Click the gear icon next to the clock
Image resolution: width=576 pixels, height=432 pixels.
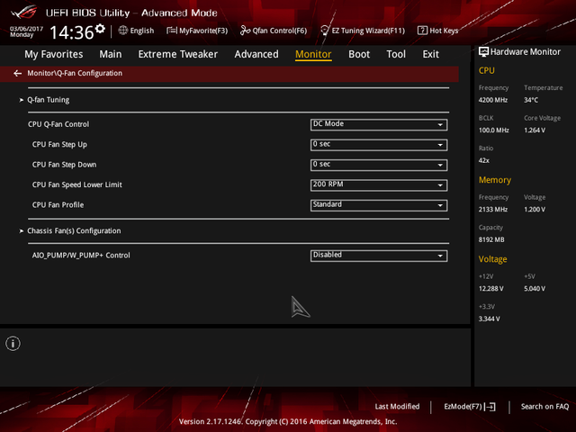coord(100,29)
